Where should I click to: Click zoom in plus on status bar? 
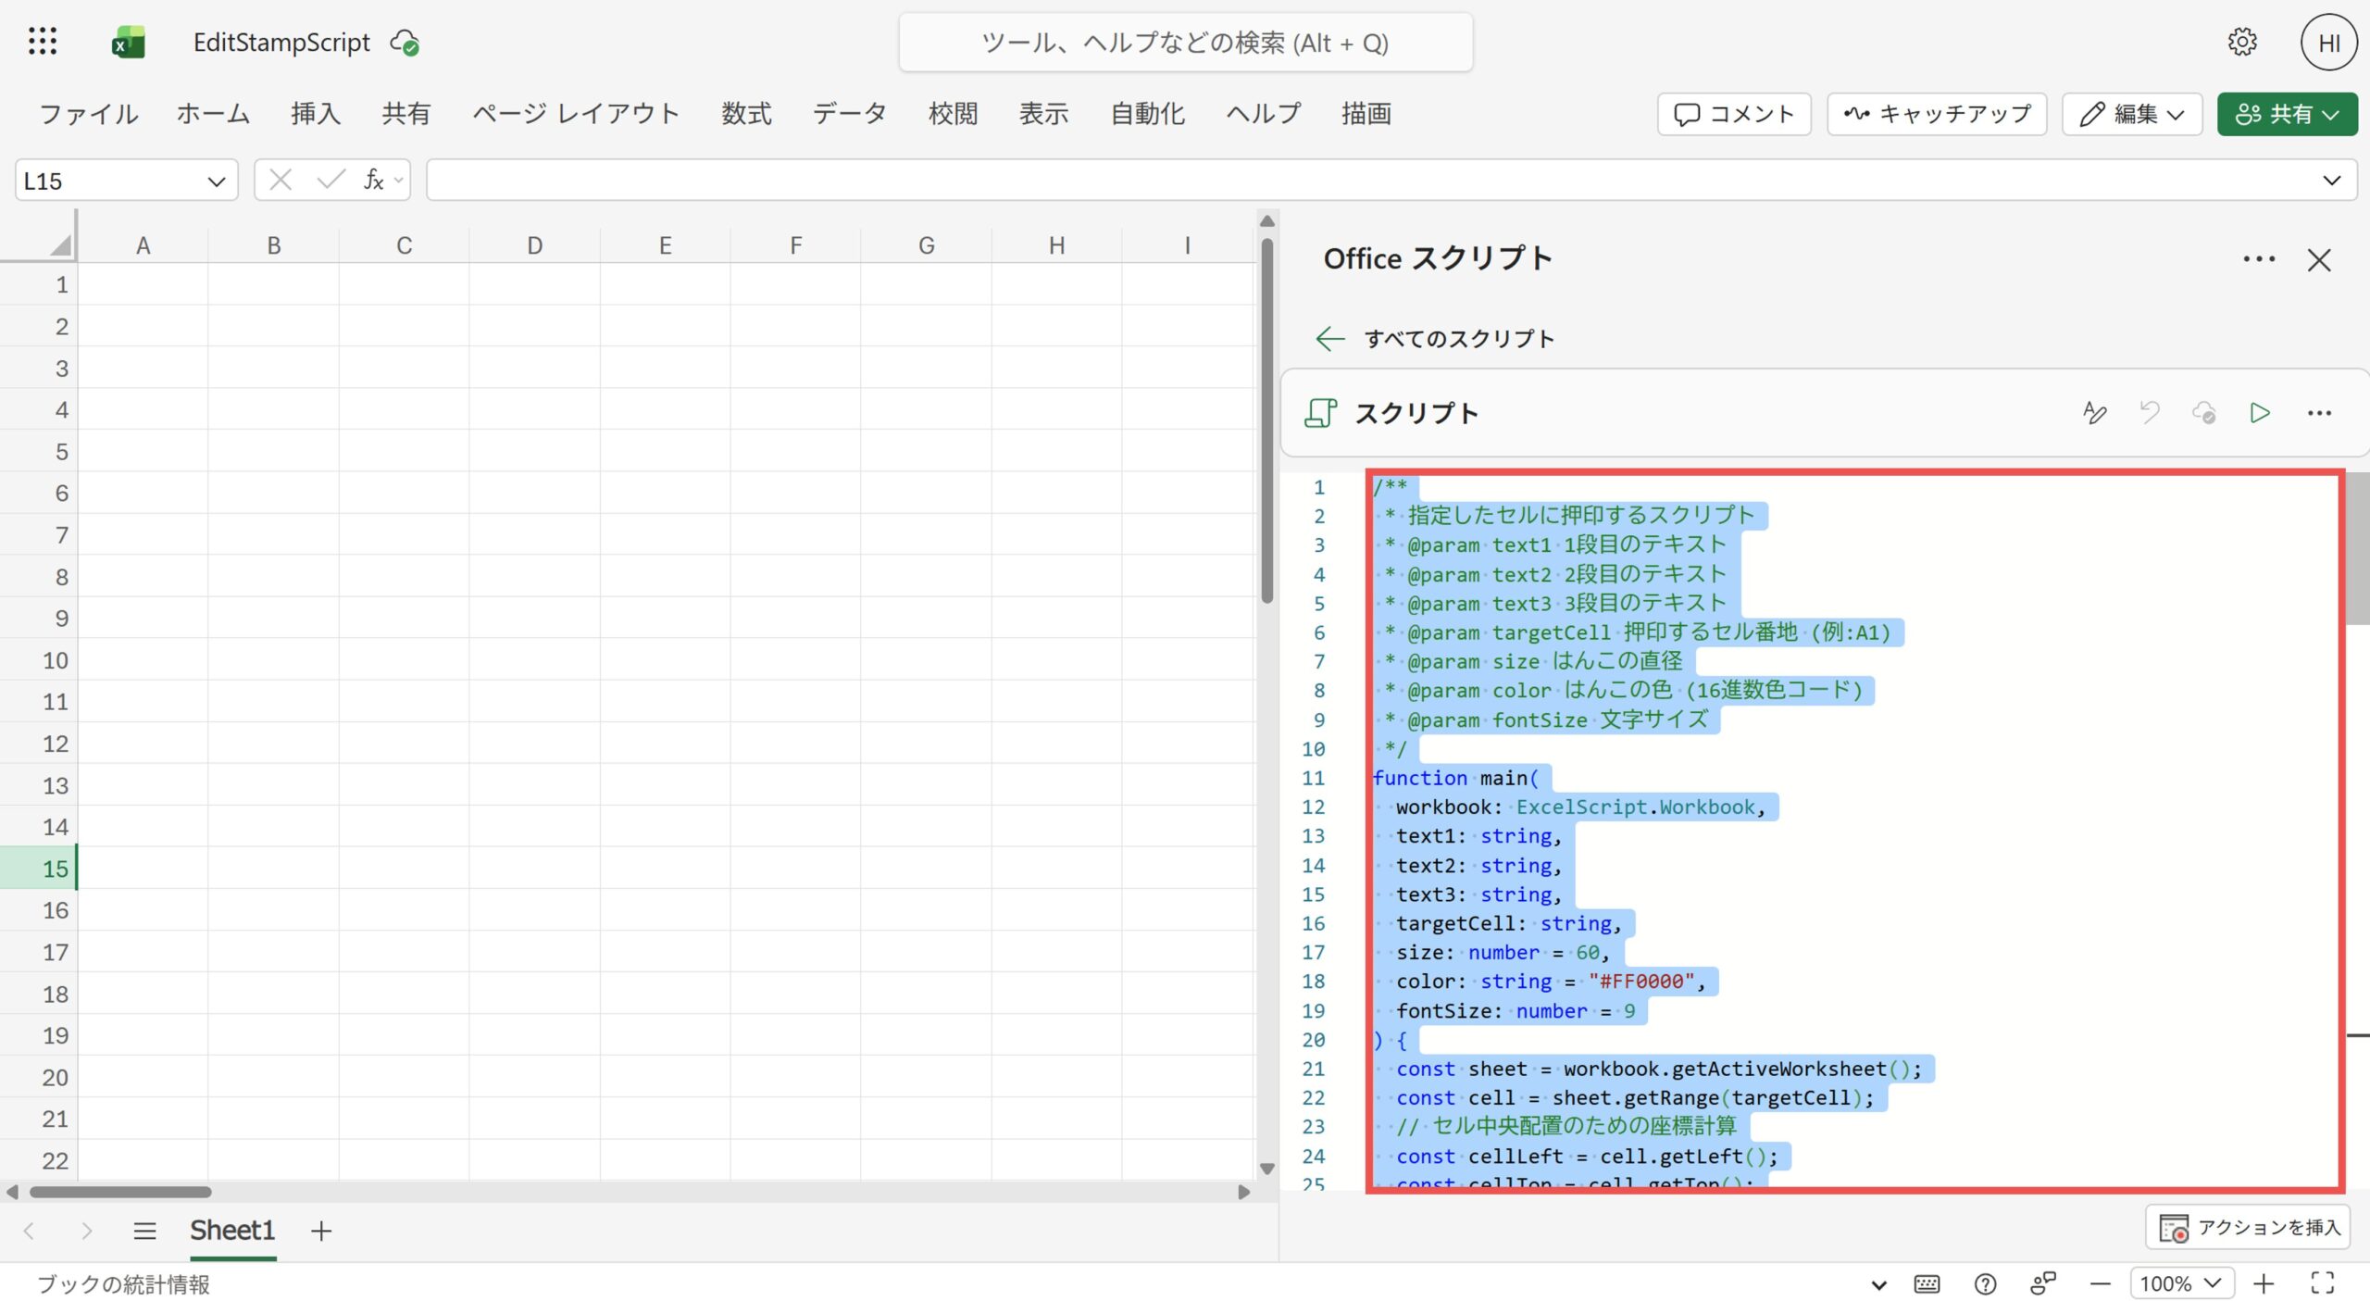(2264, 1283)
